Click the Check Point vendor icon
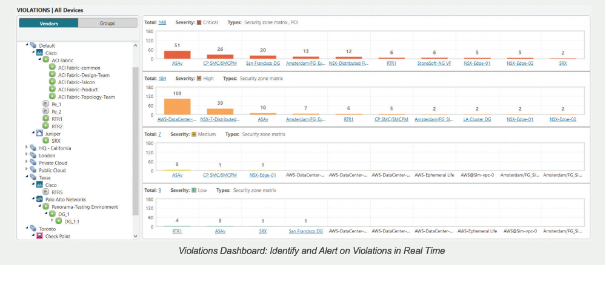Image resolution: width=606 pixels, height=282 pixels. tap(39, 236)
